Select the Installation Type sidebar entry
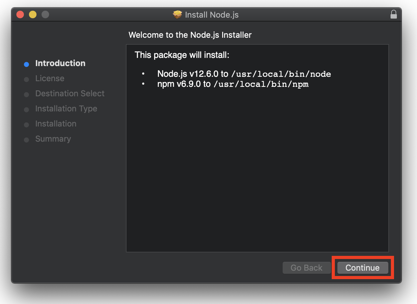417x304 pixels. [66, 109]
